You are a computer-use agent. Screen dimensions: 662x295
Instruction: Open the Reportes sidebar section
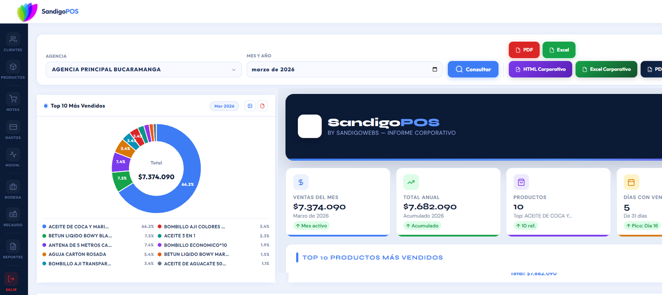13,250
